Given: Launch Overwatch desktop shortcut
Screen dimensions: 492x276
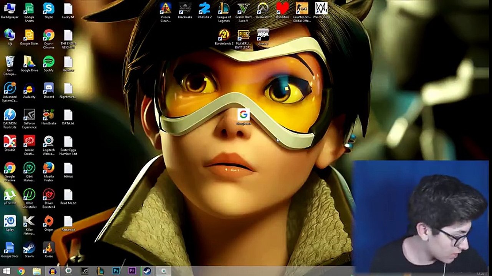Looking at the screenshot, I should 263,11.
